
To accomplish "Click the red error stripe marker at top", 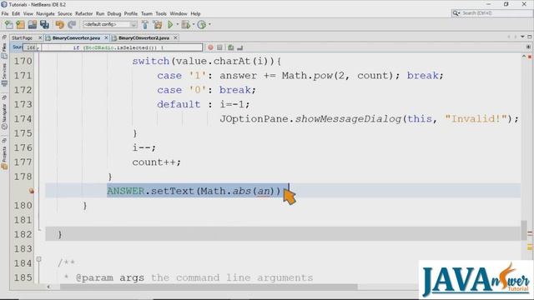I will pyautogui.click(x=530, y=57).
